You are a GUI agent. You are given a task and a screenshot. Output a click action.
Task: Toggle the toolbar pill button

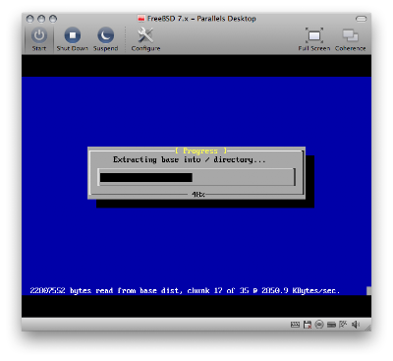click(x=361, y=19)
